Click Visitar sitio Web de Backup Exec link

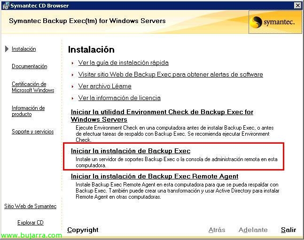point(171,75)
